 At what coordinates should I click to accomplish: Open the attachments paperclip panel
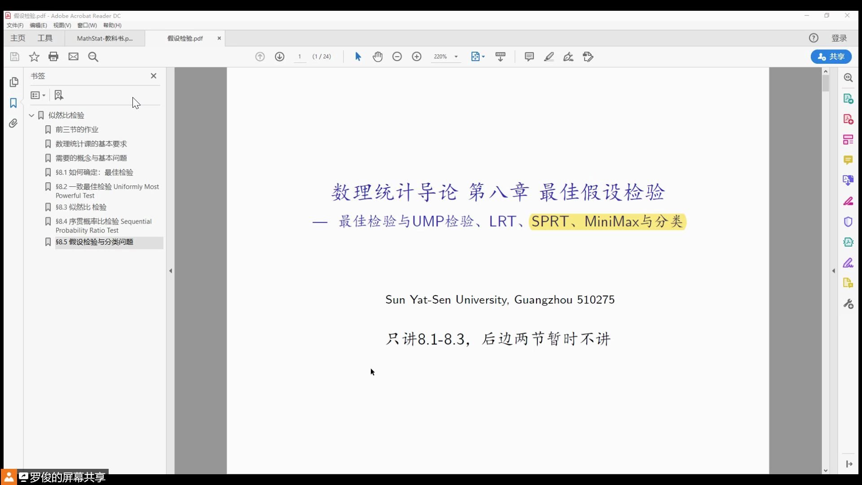point(13,123)
